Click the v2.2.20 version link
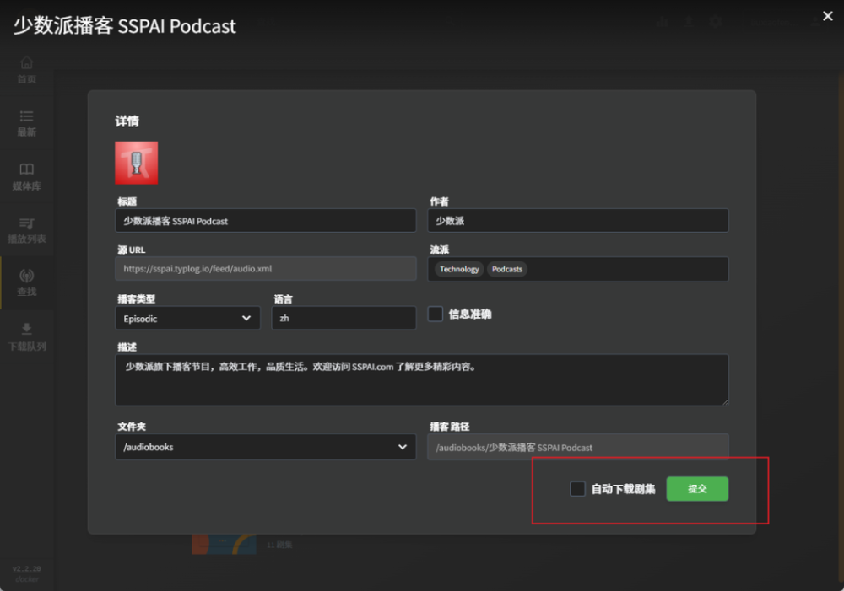844x591 pixels. coord(27,569)
